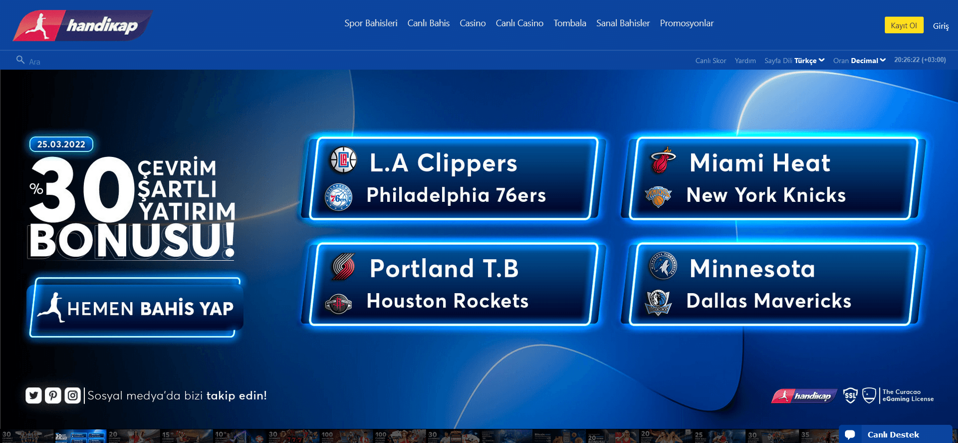Open the Pinterest social media icon
The width and height of the screenshot is (958, 443).
click(x=53, y=396)
